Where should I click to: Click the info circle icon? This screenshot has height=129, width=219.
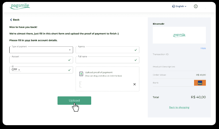click(x=196, y=6)
